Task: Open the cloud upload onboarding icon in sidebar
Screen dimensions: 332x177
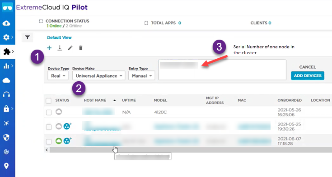Action: tap(6, 23)
